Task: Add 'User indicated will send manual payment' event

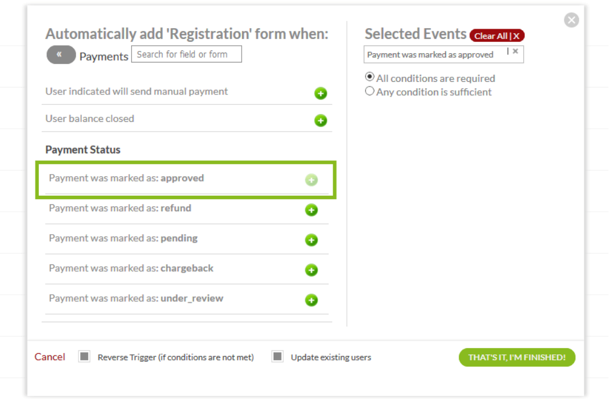Action: (321, 93)
